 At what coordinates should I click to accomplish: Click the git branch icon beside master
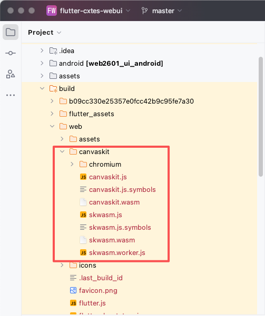(145, 11)
